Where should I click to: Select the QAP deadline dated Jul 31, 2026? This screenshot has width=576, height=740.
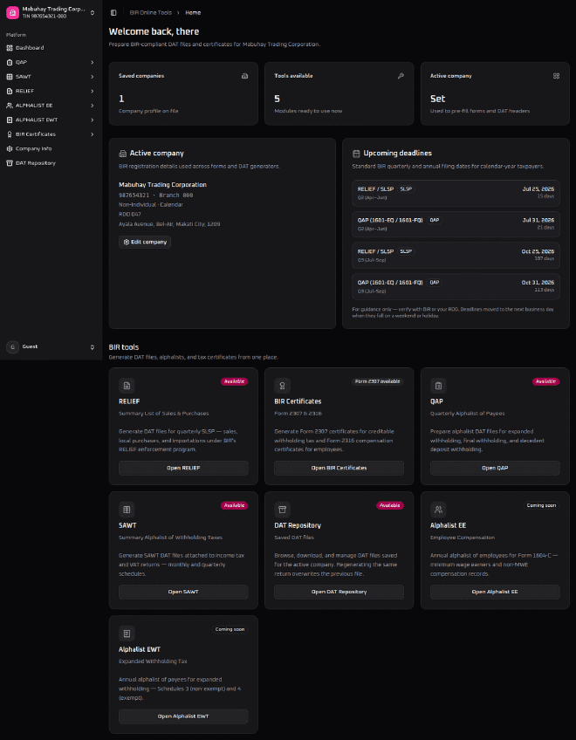pos(456,223)
